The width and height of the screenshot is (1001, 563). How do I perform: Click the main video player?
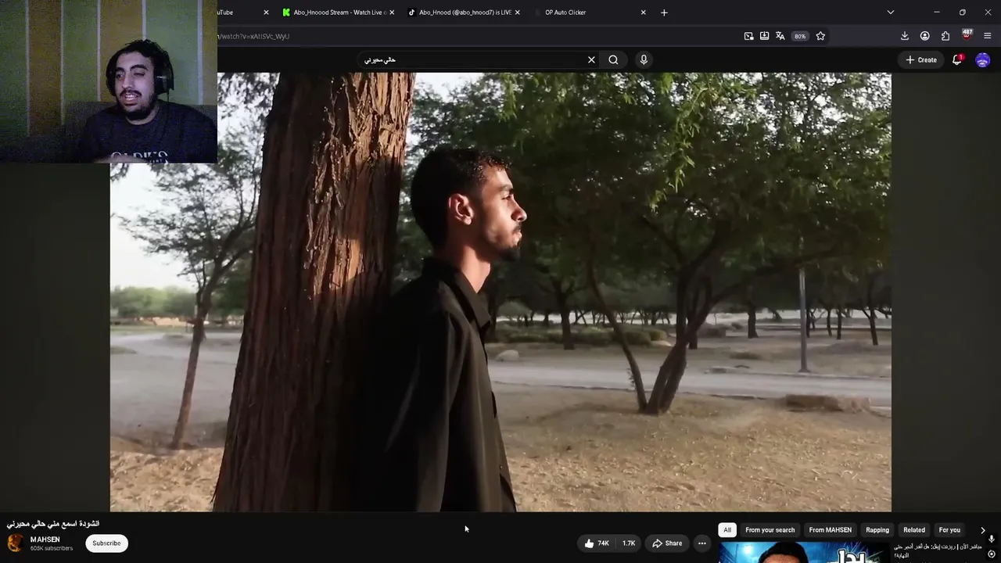point(500,292)
